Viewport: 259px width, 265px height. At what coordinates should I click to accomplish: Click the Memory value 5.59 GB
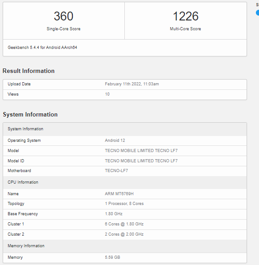tap(112, 257)
